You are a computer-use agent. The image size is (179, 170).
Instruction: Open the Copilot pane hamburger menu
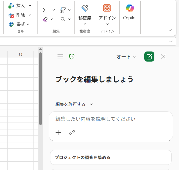coord(60,57)
